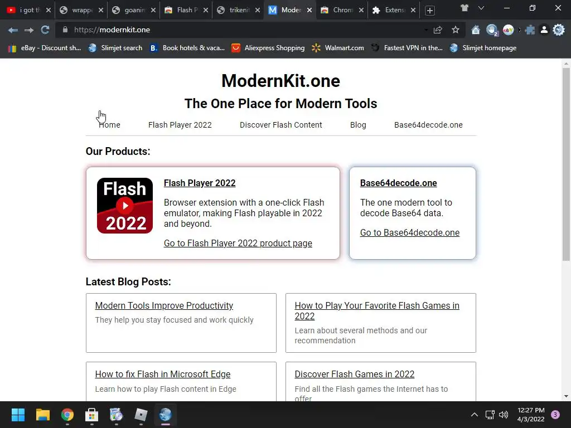The height and width of the screenshot is (428, 571).
Task: Open 'How to Play Your Favorite Flash Games' post
Action: point(377,311)
